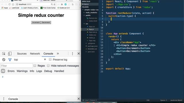Image resolution: width=184 pixels, height=103 pixels.
Task: Open yarn.lock in sidebar
Action: [91, 52]
